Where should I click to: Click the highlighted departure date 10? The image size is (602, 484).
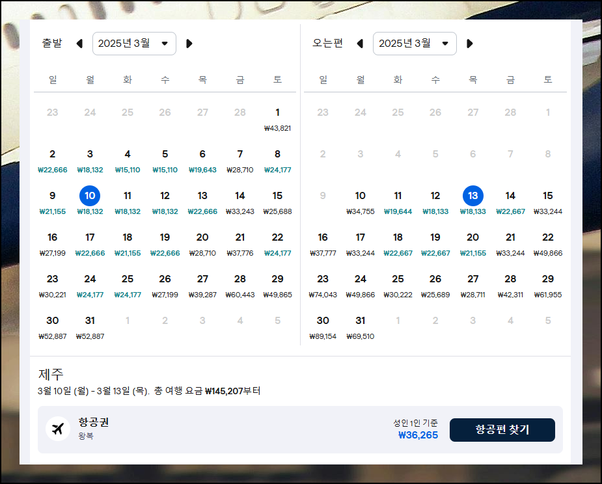click(x=90, y=196)
